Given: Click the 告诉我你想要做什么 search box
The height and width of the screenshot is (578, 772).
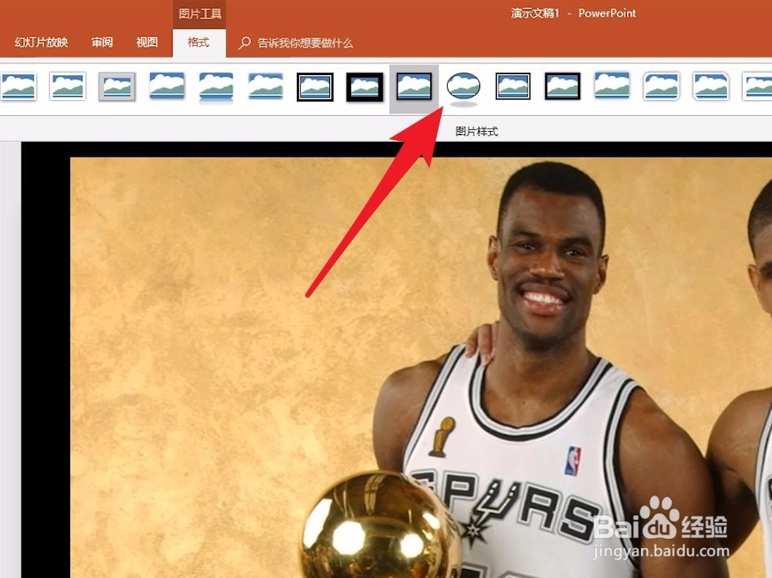Looking at the screenshot, I should [x=305, y=43].
